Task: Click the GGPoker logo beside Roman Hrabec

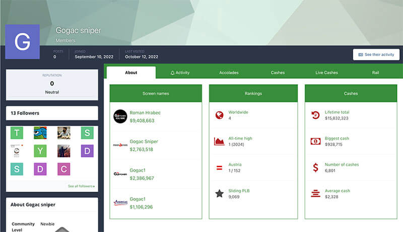Action: [120, 117]
